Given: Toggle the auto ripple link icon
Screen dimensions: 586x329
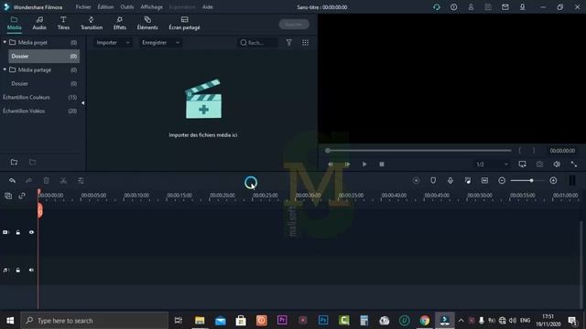Looking at the screenshot, I should [22, 196].
